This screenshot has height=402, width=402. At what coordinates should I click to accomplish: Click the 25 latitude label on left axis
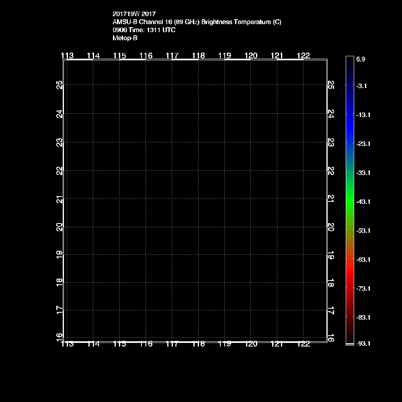click(60, 85)
